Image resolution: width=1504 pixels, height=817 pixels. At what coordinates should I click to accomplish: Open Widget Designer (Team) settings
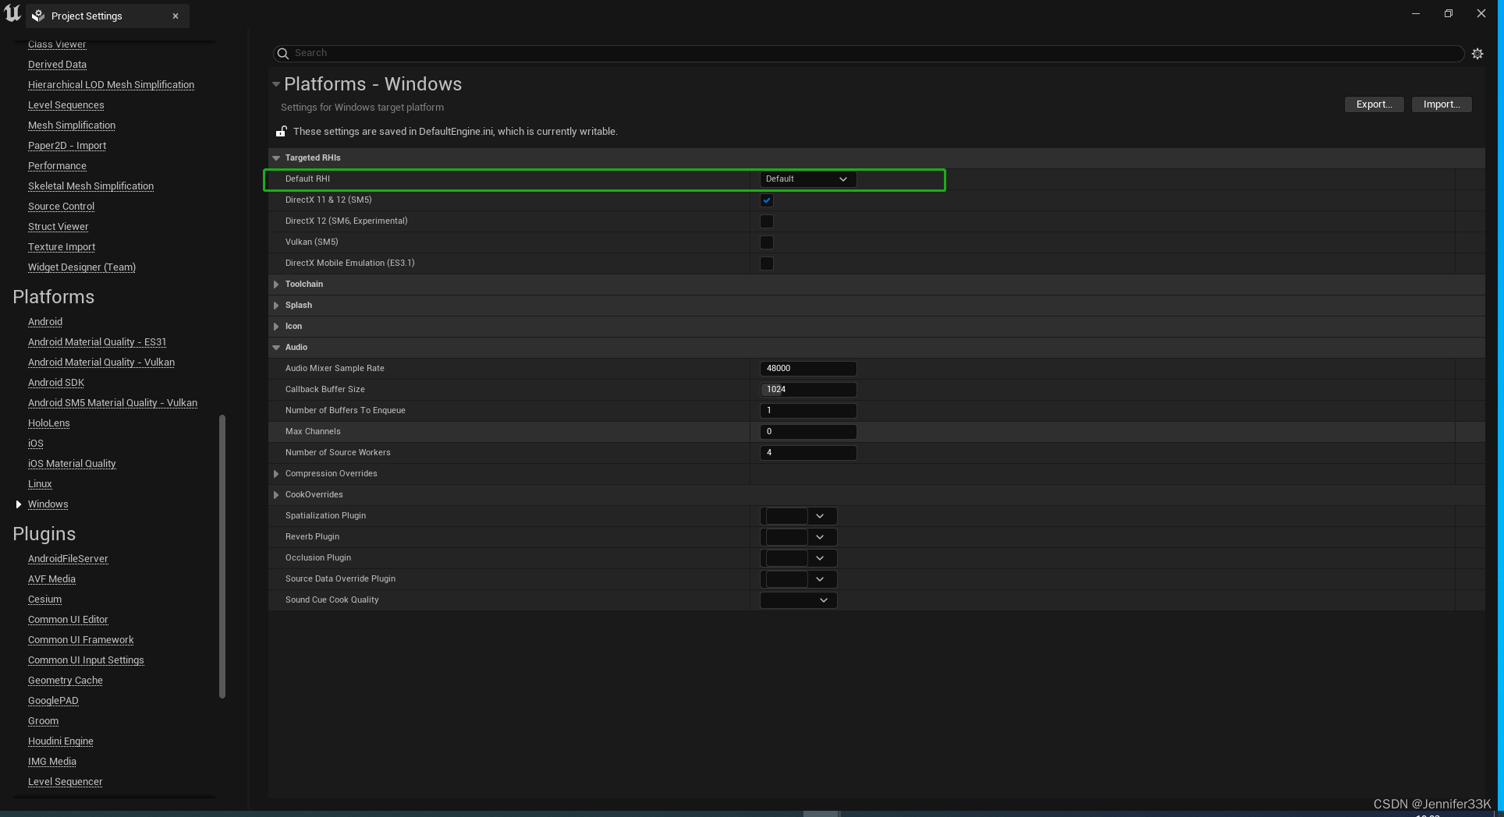[x=82, y=267]
